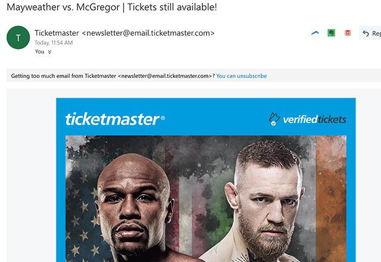Click the Reply button label
This screenshot has height=262, width=381.
point(376,33)
